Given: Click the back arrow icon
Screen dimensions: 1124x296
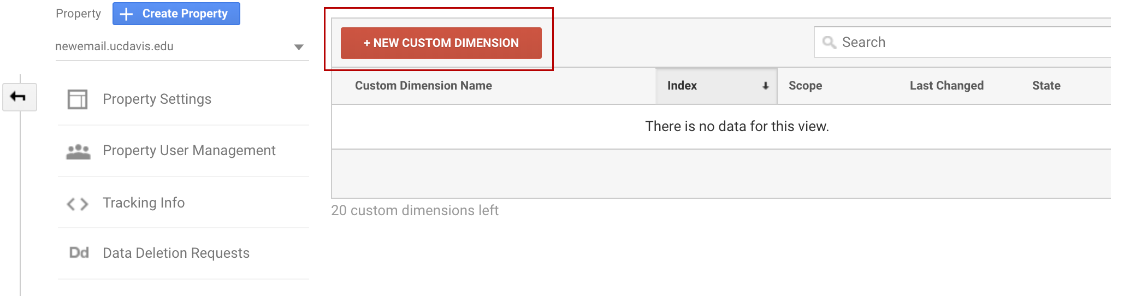Looking at the screenshot, I should click(x=19, y=97).
